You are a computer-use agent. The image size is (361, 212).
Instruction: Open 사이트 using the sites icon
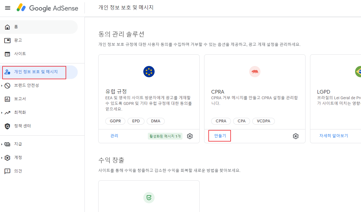7,54
